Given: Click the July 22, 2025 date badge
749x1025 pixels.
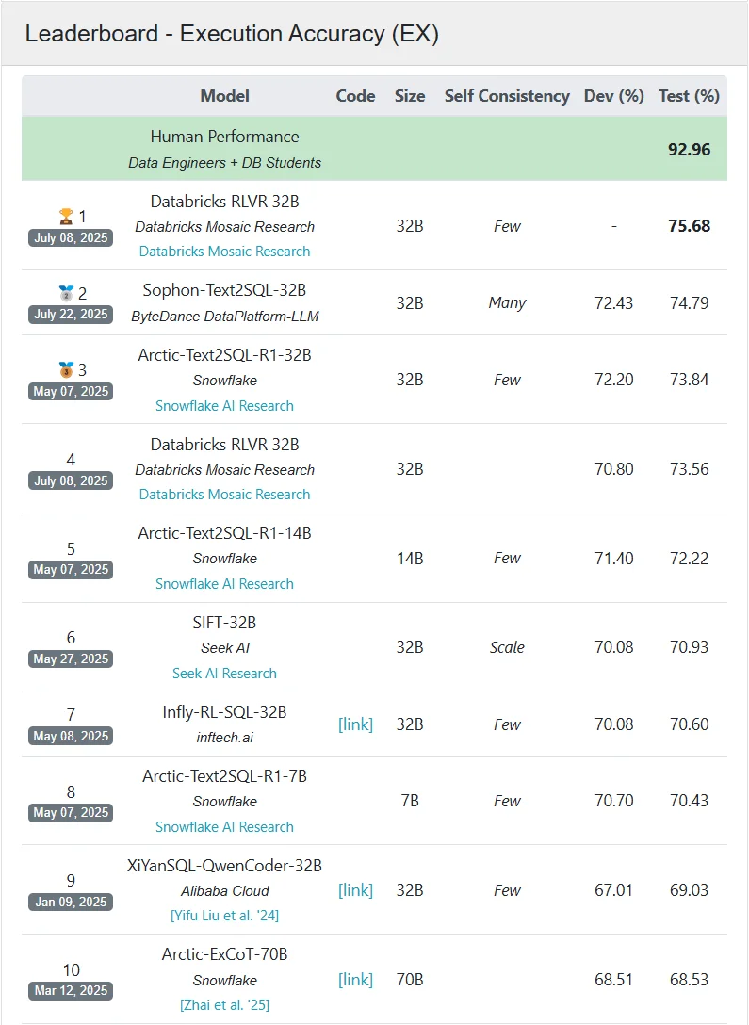Looking at the screenshot, I should [x=71, y=315].
